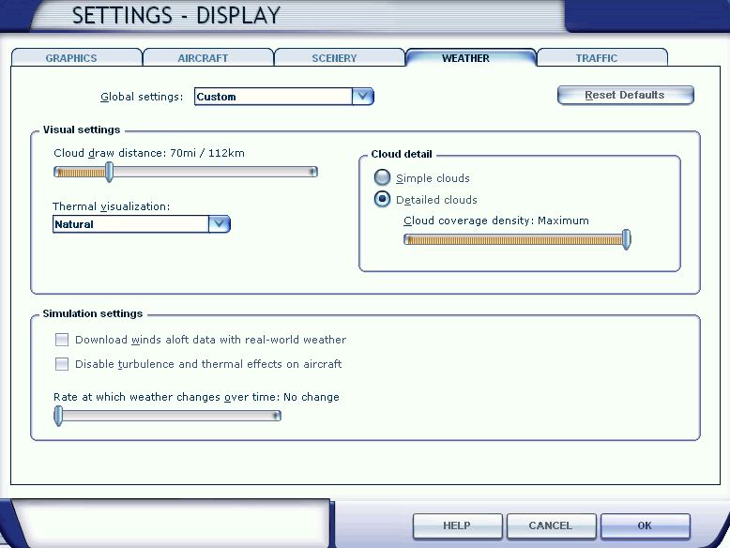Click 'Rate at which weather changes over time' label
730x548 pixels.
pyautogui.click(x=165, y=397)
